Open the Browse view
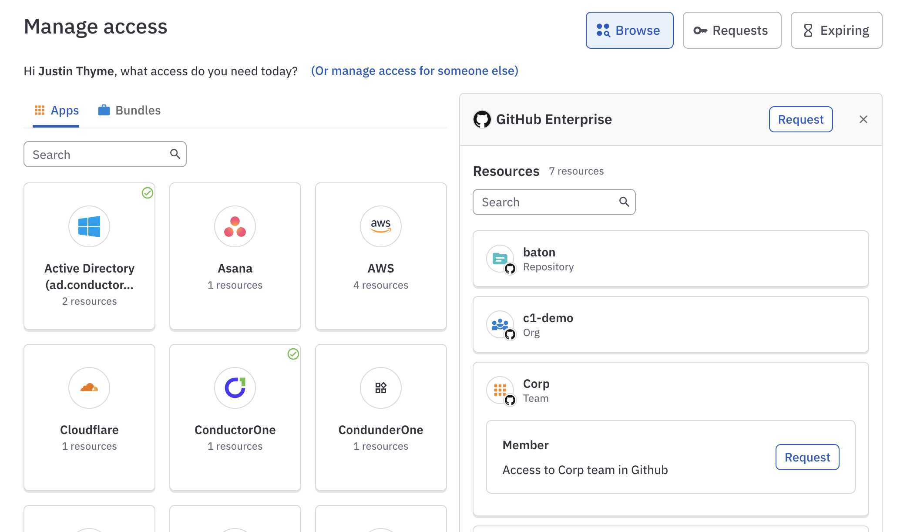The width and height of the screenshot is (907, 532). pyautogui.click(x=629, y=30)
